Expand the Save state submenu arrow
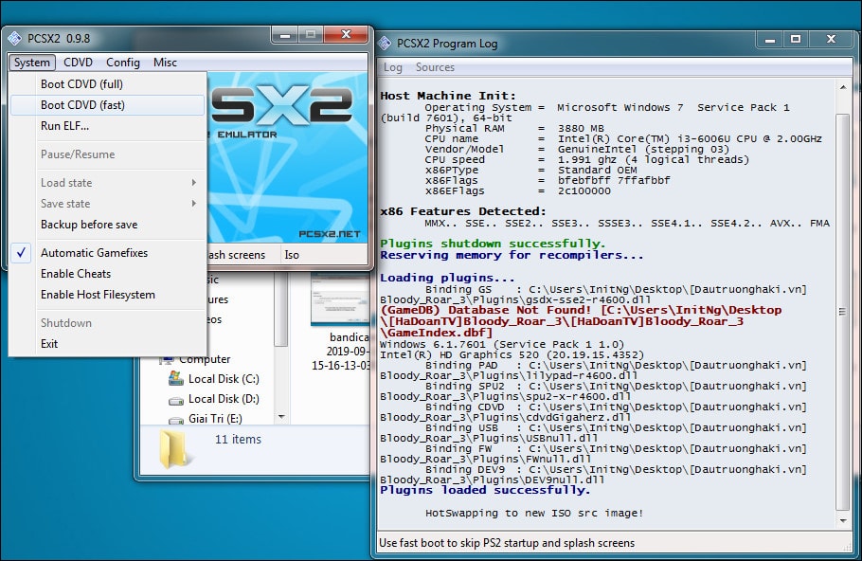Viewport: 862px width, 561px height. pyautogui.click(x=193, y=204)
